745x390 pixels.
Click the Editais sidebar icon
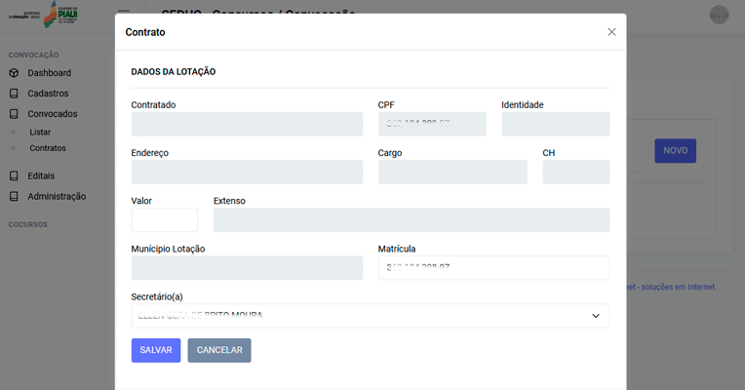point(14,176)
